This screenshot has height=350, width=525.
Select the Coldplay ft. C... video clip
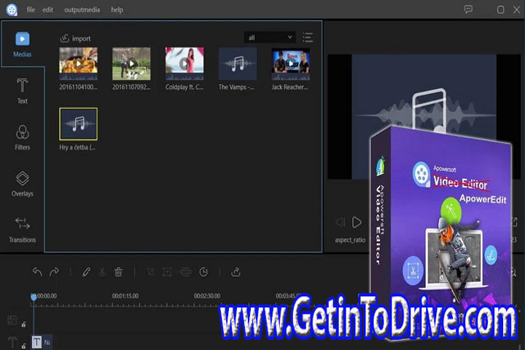(x=184, y=63)
